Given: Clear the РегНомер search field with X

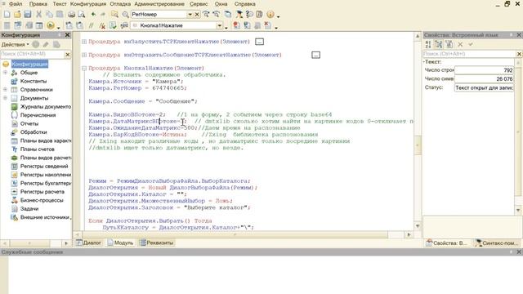Looking at the screenshot, I should coord(197,15).
